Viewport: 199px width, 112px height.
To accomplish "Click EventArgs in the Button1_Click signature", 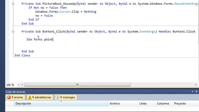I will click(x=147, y=31).
